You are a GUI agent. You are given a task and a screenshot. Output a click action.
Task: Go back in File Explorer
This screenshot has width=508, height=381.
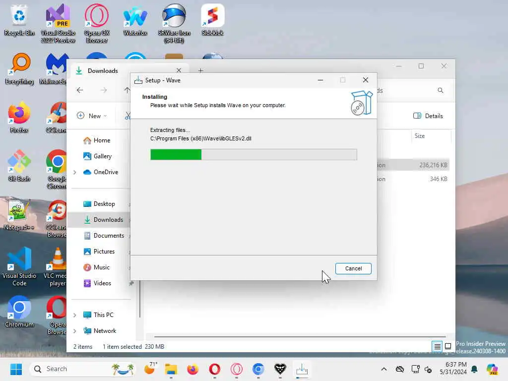pyautogui.click(x=80, y=90)
